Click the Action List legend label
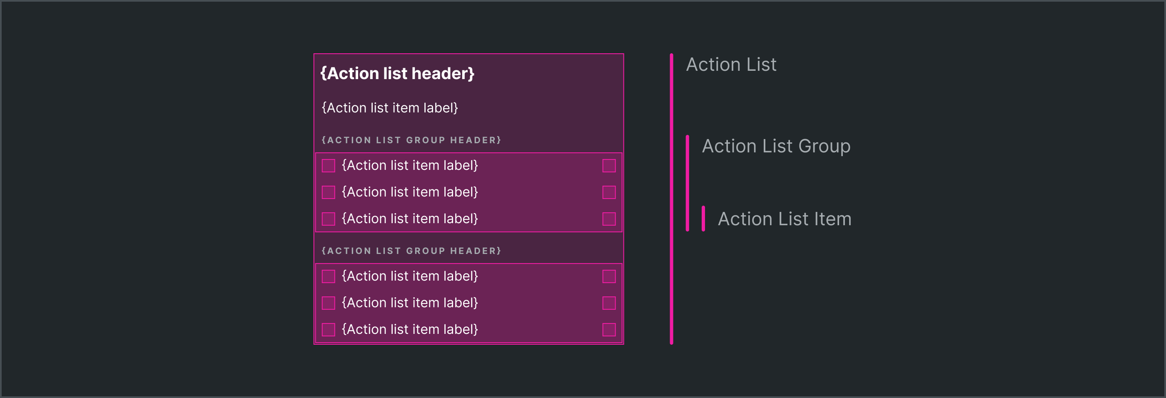The width and height of the screenshot is (1166, 398). 731,65
